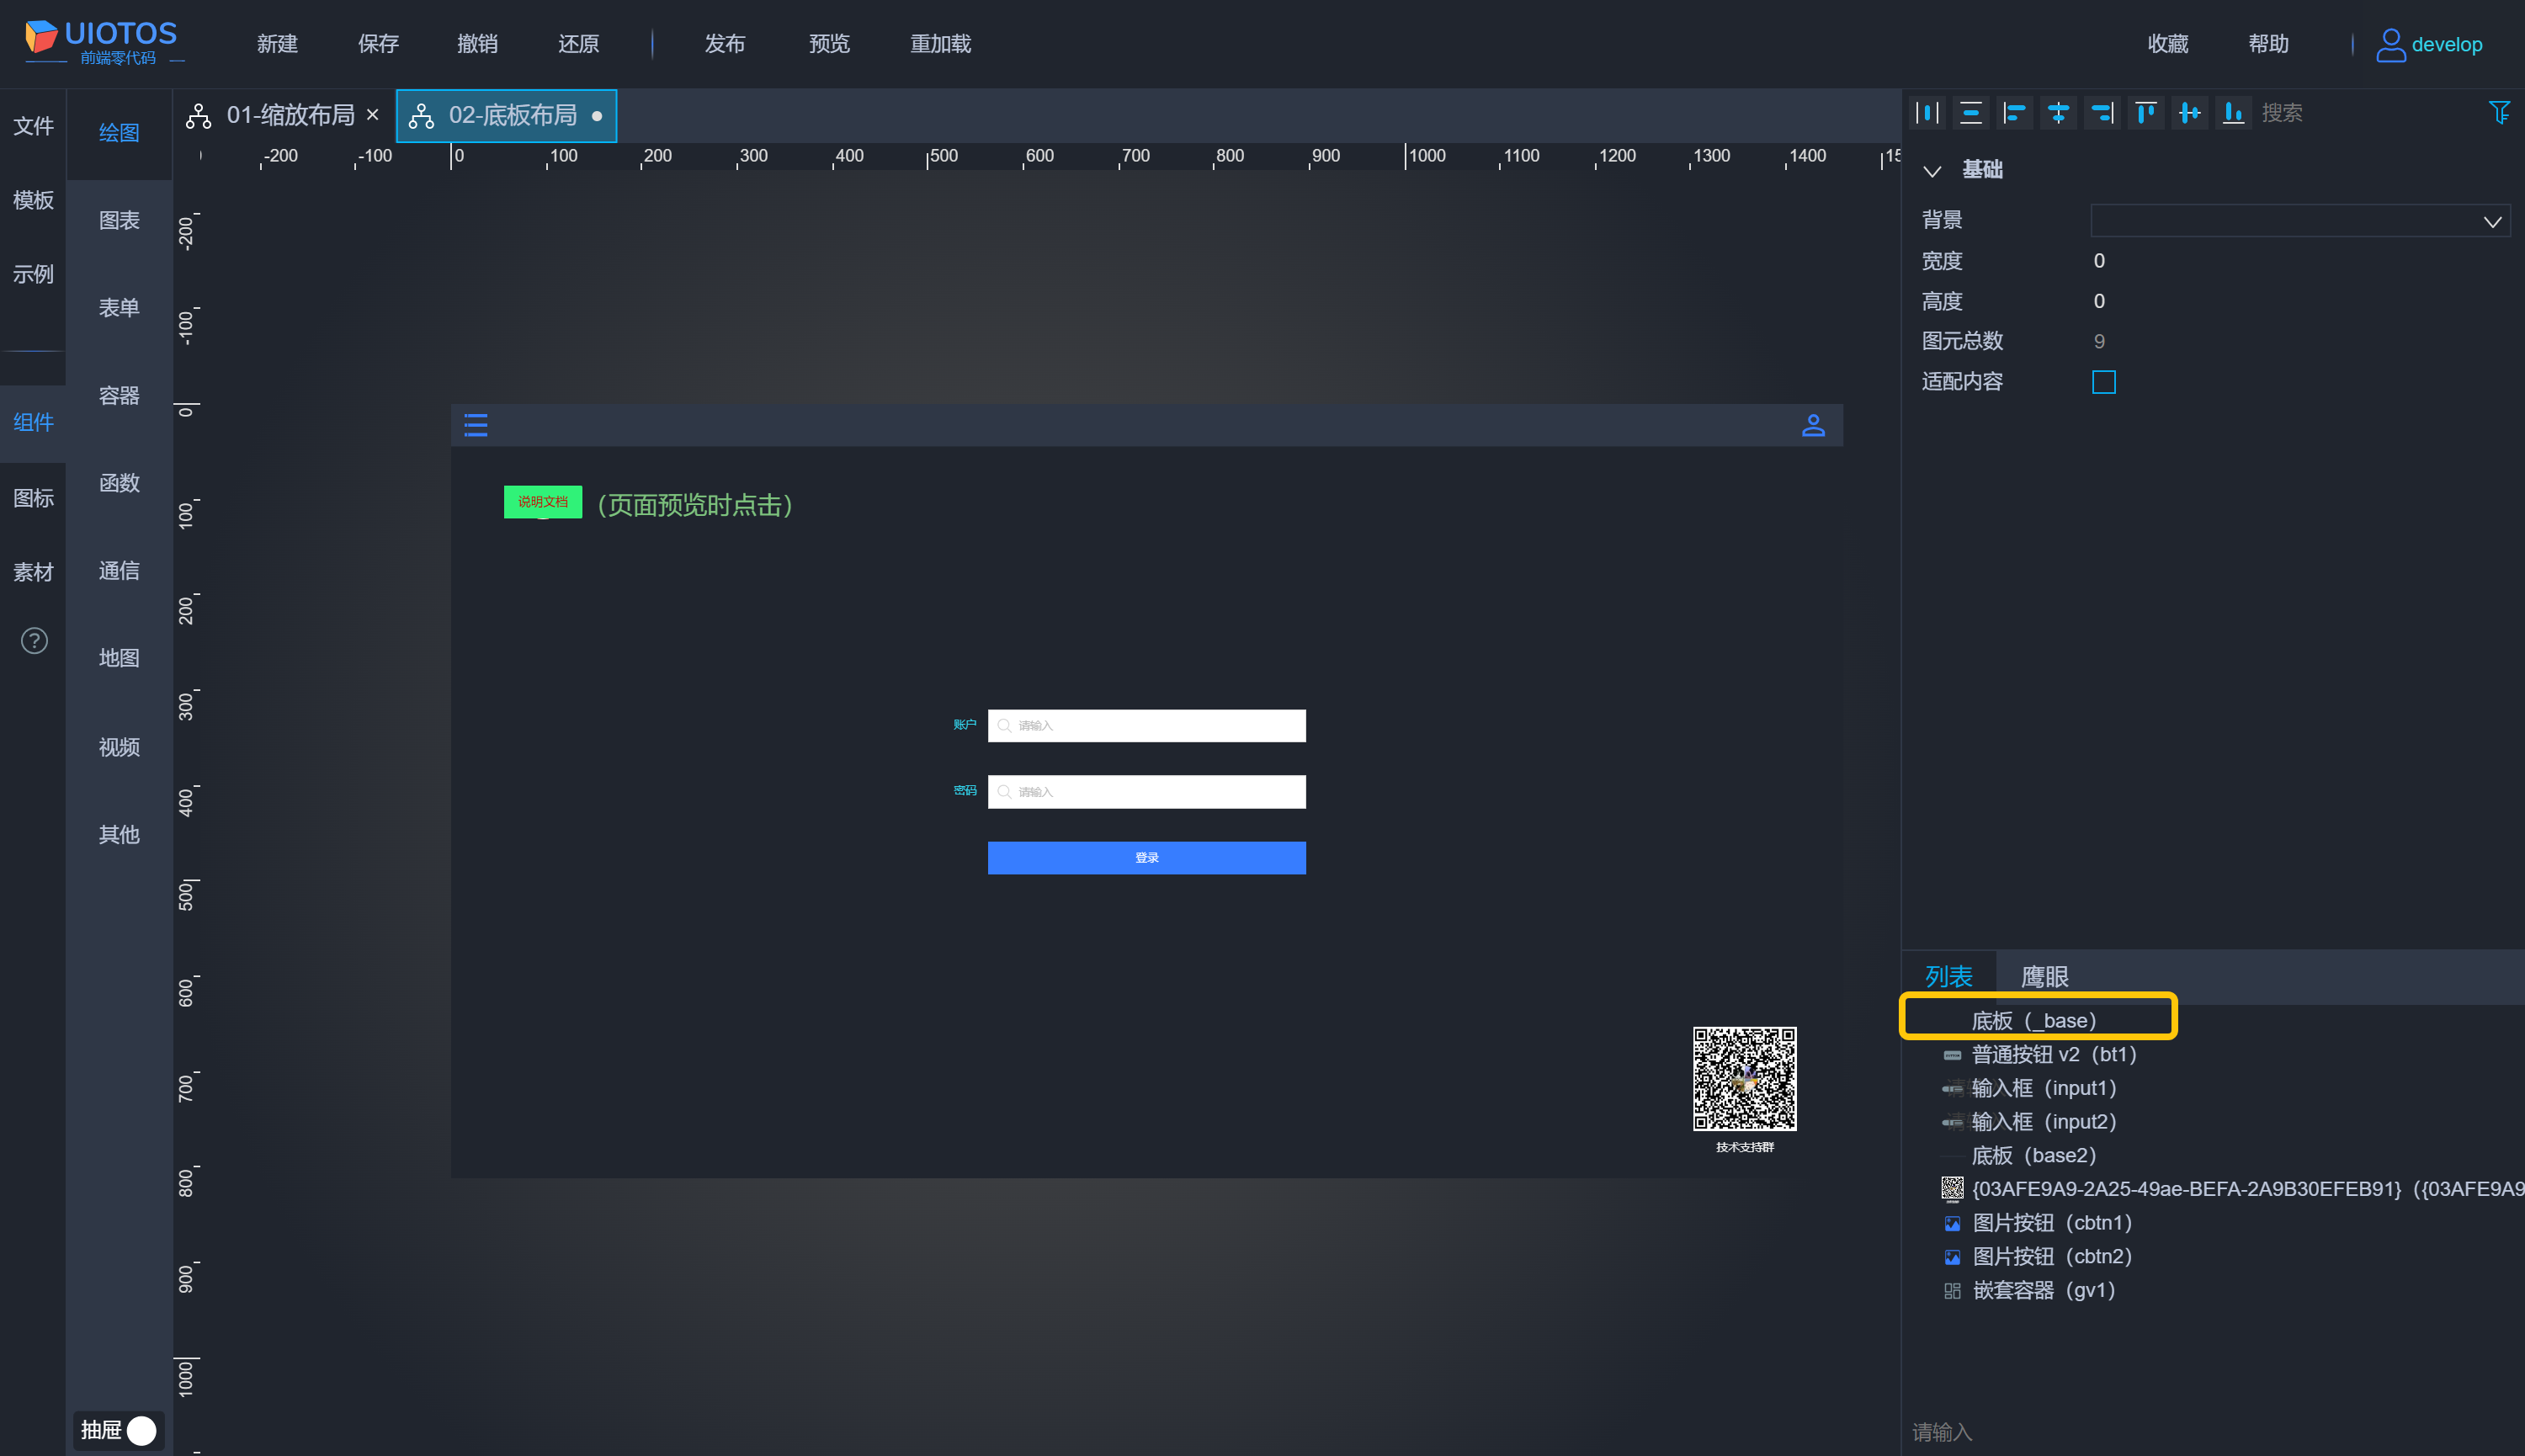The width and height of the screenshot is (2525, 1456).
Task: Click the user profile icon in canvas header
Action: click(x=1813, y=426)
